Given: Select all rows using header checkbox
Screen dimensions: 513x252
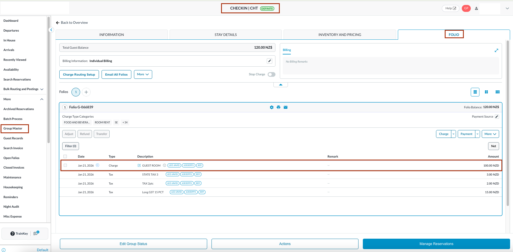Looking at the screenshot, I should 65,156.
